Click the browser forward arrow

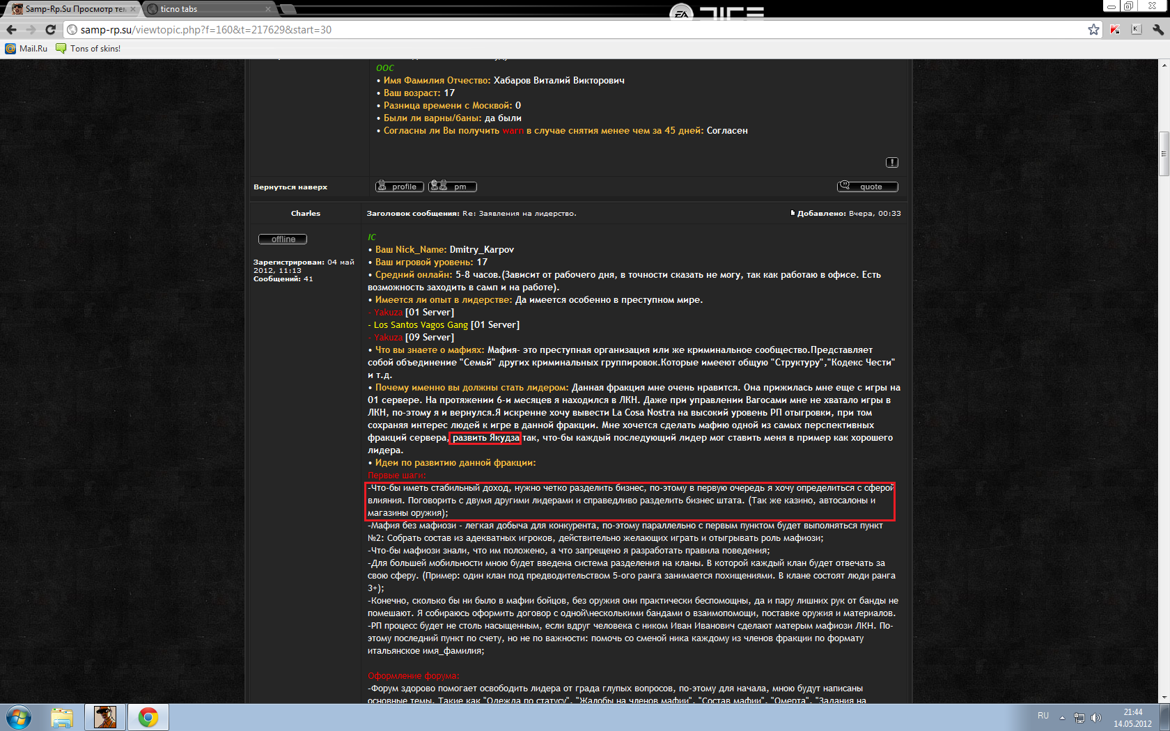[31, 29]
